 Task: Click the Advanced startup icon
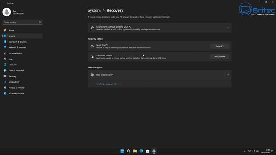point(92,56)
